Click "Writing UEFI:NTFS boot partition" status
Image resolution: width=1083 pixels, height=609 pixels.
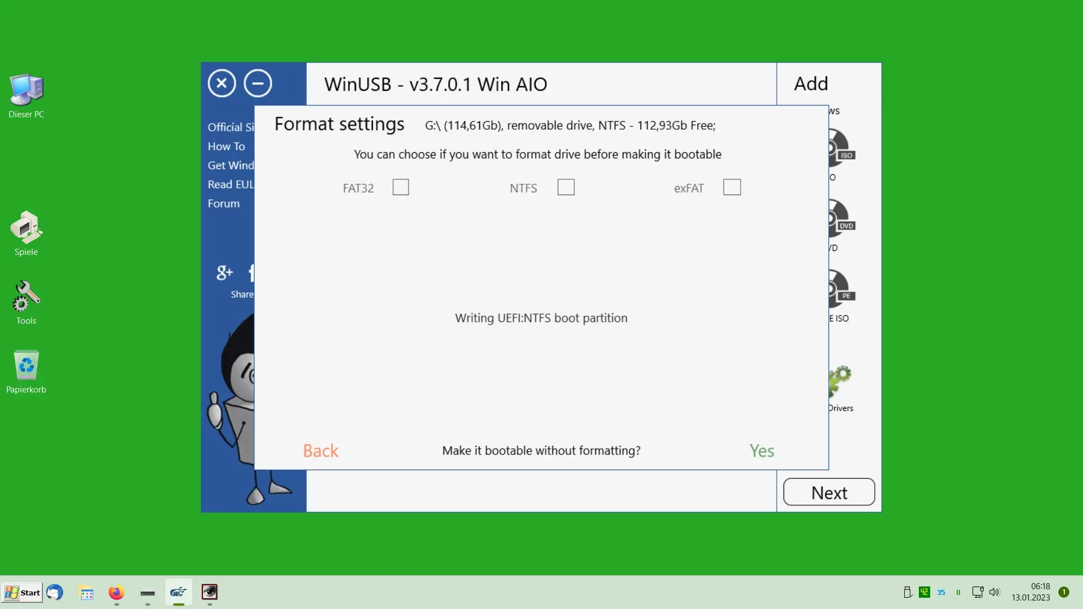coord(541,318)
